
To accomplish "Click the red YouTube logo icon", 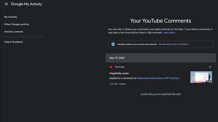I will [111, 67].
